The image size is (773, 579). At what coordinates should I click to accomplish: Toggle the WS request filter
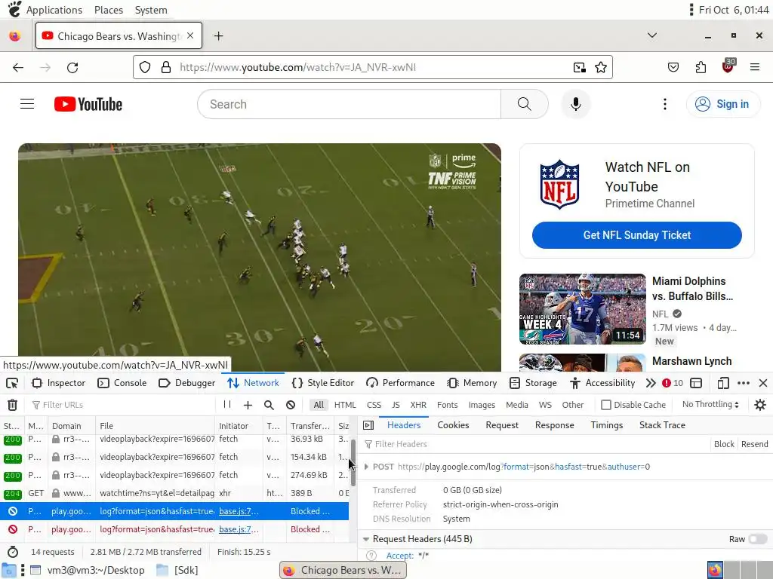click(545, 405)
